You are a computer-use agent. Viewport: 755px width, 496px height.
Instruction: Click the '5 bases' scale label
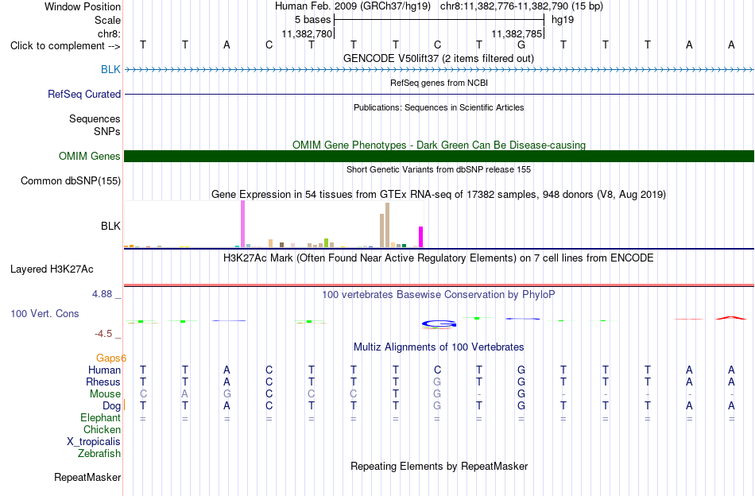tap(312, 20)
